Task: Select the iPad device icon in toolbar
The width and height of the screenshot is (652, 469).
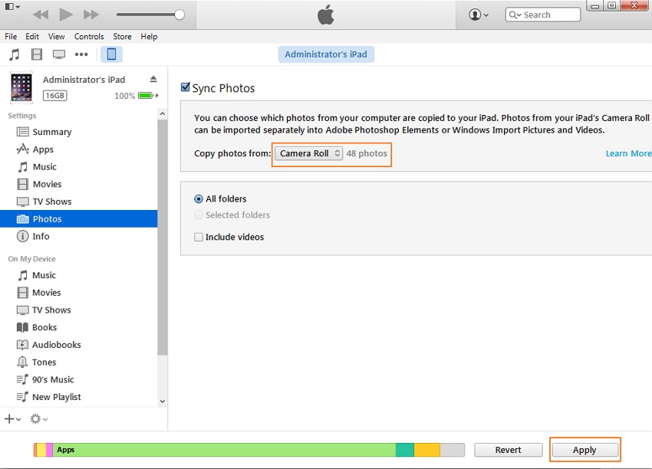Action: [x=111, y=54]
